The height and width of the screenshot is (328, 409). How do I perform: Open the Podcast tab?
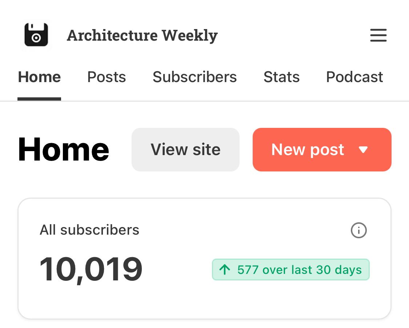coord(354,77)
